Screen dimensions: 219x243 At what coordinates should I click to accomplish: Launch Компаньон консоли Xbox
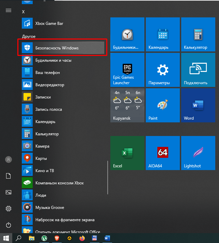(63, 183)
